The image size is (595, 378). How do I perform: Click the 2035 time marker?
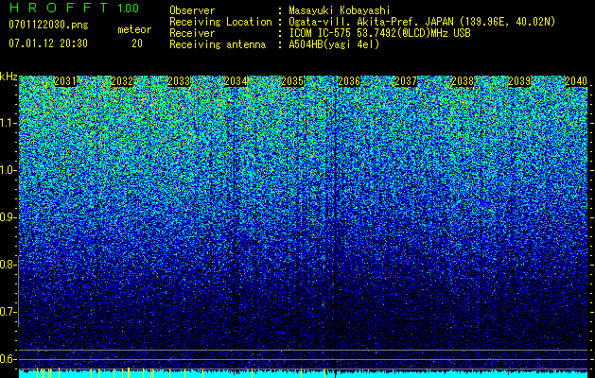292,81
